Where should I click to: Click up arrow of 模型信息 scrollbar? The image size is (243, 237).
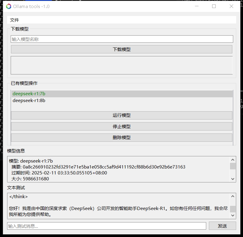pyautogui.click(x=233, y=160)
